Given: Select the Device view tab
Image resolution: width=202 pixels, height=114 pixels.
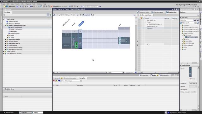Looking at the screenshot, I should click(x=171, y=12).
